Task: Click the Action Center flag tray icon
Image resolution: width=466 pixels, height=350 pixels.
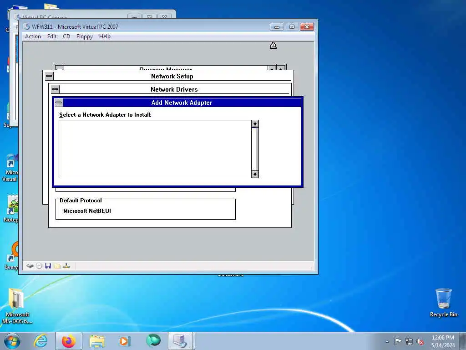Action: click(398, 341)
